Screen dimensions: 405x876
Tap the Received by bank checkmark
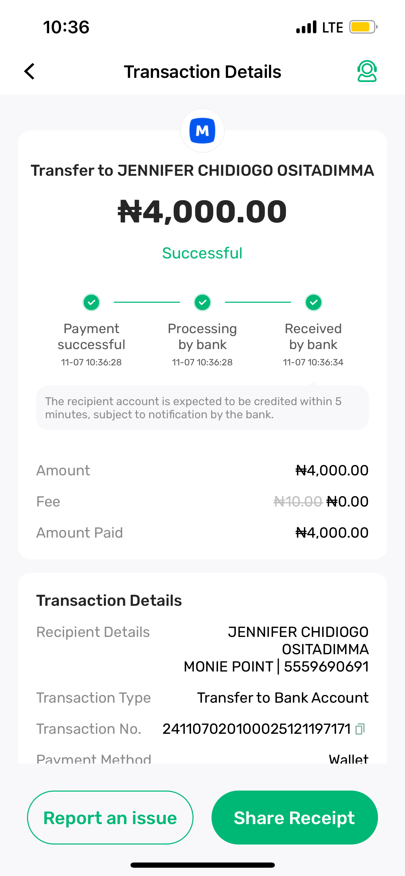pyautogui.click(x=314, y=302)
